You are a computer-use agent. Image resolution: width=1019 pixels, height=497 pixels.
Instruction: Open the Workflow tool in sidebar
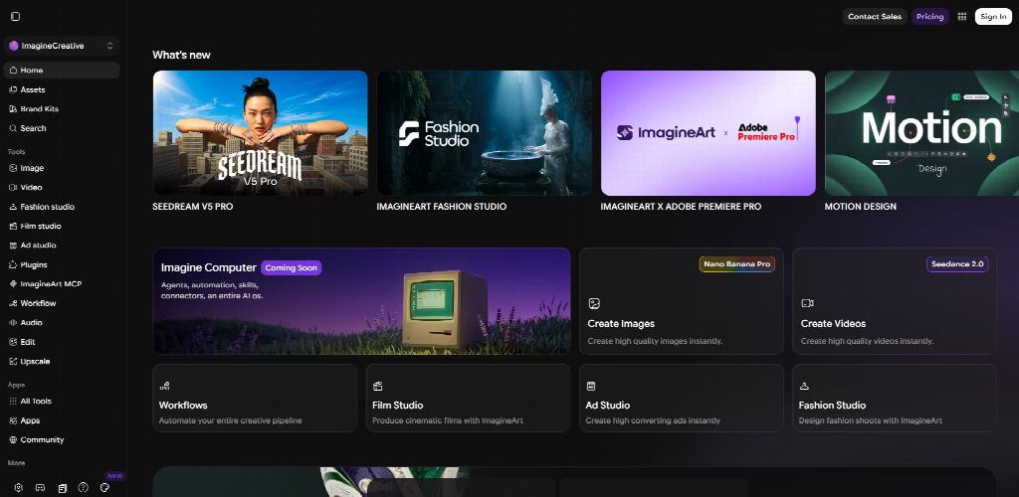click(61, 303)
